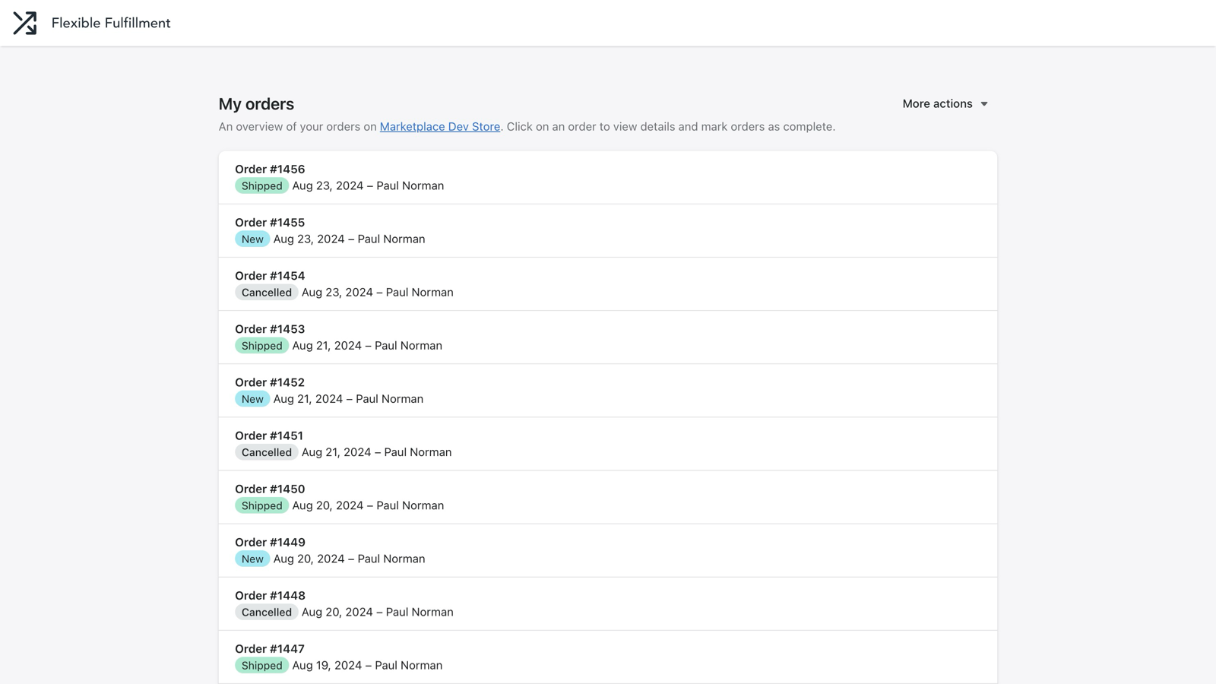The height and width of the screenshot is (684, 1216).
Task: Click the New badge on Order #1452
Action: coord(252,399)
